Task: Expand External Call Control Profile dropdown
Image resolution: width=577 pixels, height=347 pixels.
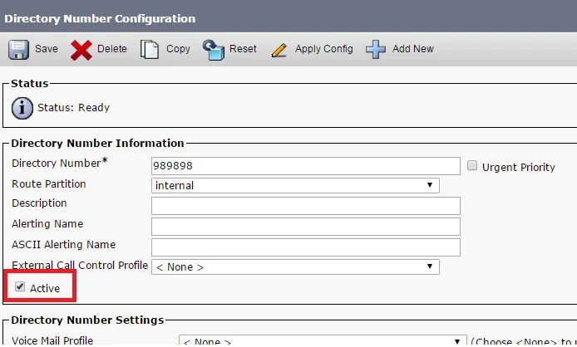Action: 295,266
